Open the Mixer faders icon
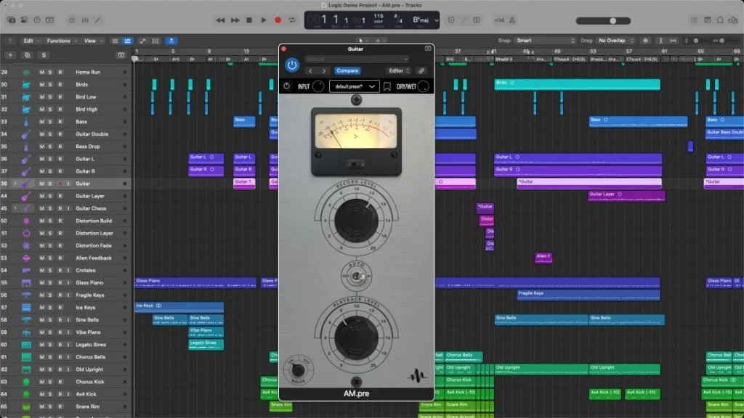 coord(85,20)
